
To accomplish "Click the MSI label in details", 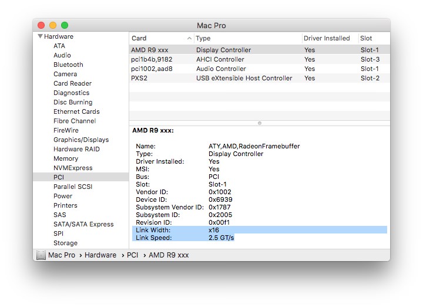I will pyautogui.click(x=142, y=169).
